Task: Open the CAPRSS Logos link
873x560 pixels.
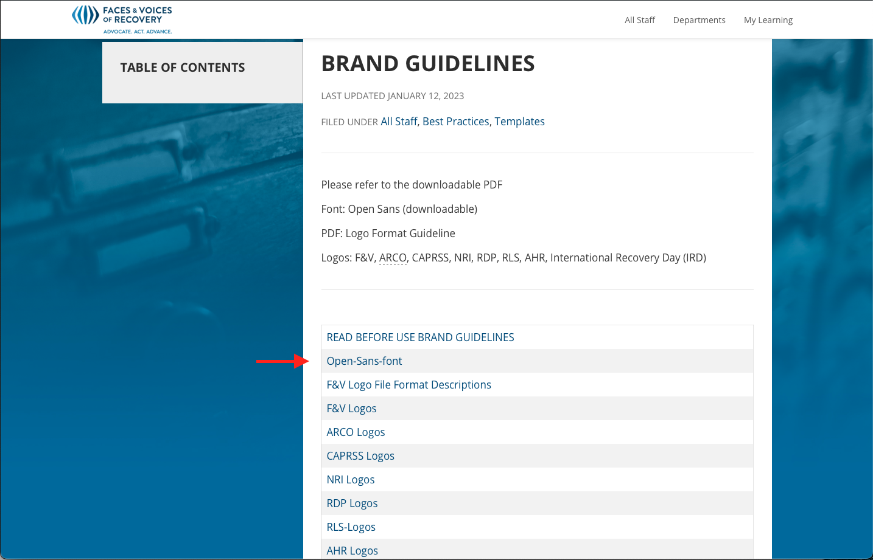Action: (360, 456)
